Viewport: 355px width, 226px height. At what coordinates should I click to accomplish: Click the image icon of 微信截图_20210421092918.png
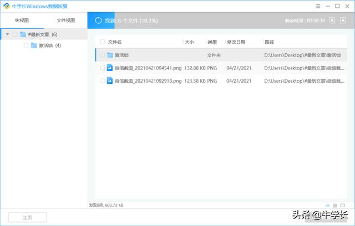pos(110,81)
